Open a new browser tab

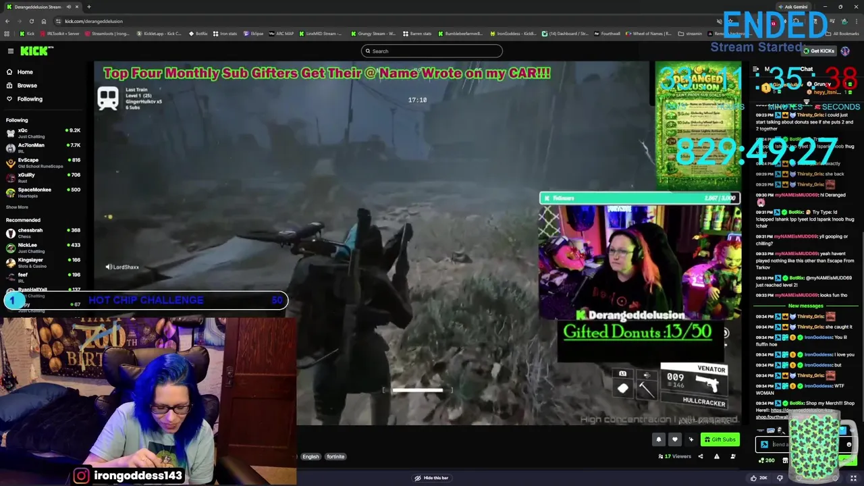88,7
